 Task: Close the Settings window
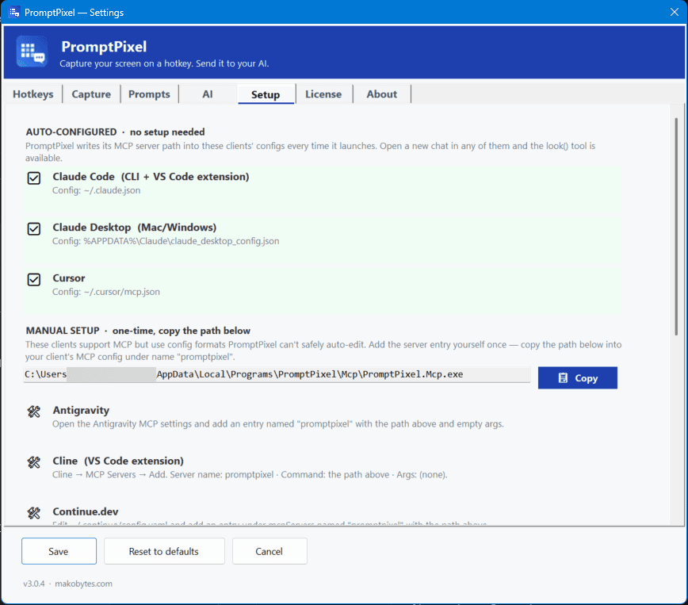tap(675, 12)
